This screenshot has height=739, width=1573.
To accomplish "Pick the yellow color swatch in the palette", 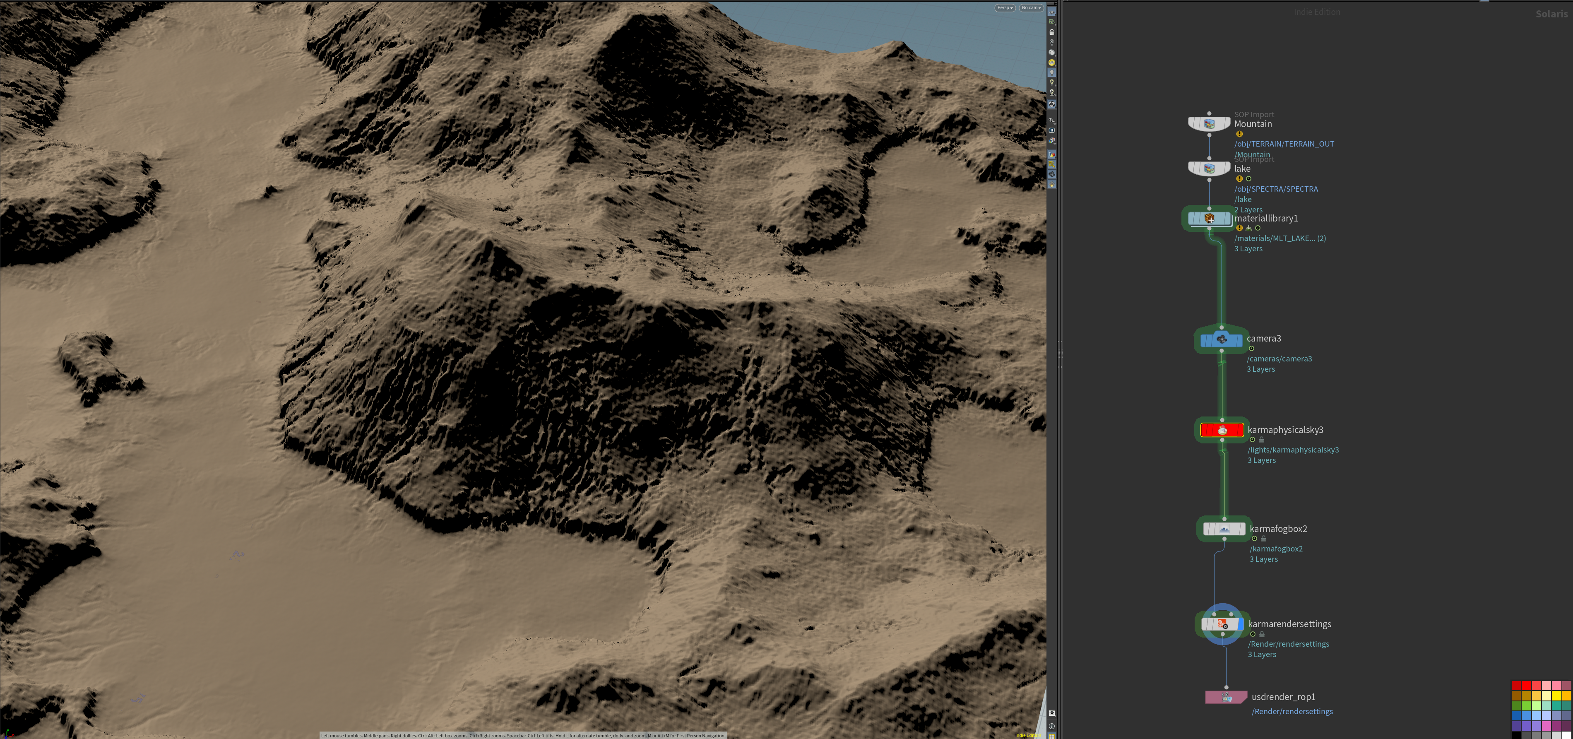I will (x=1556, y=696).
